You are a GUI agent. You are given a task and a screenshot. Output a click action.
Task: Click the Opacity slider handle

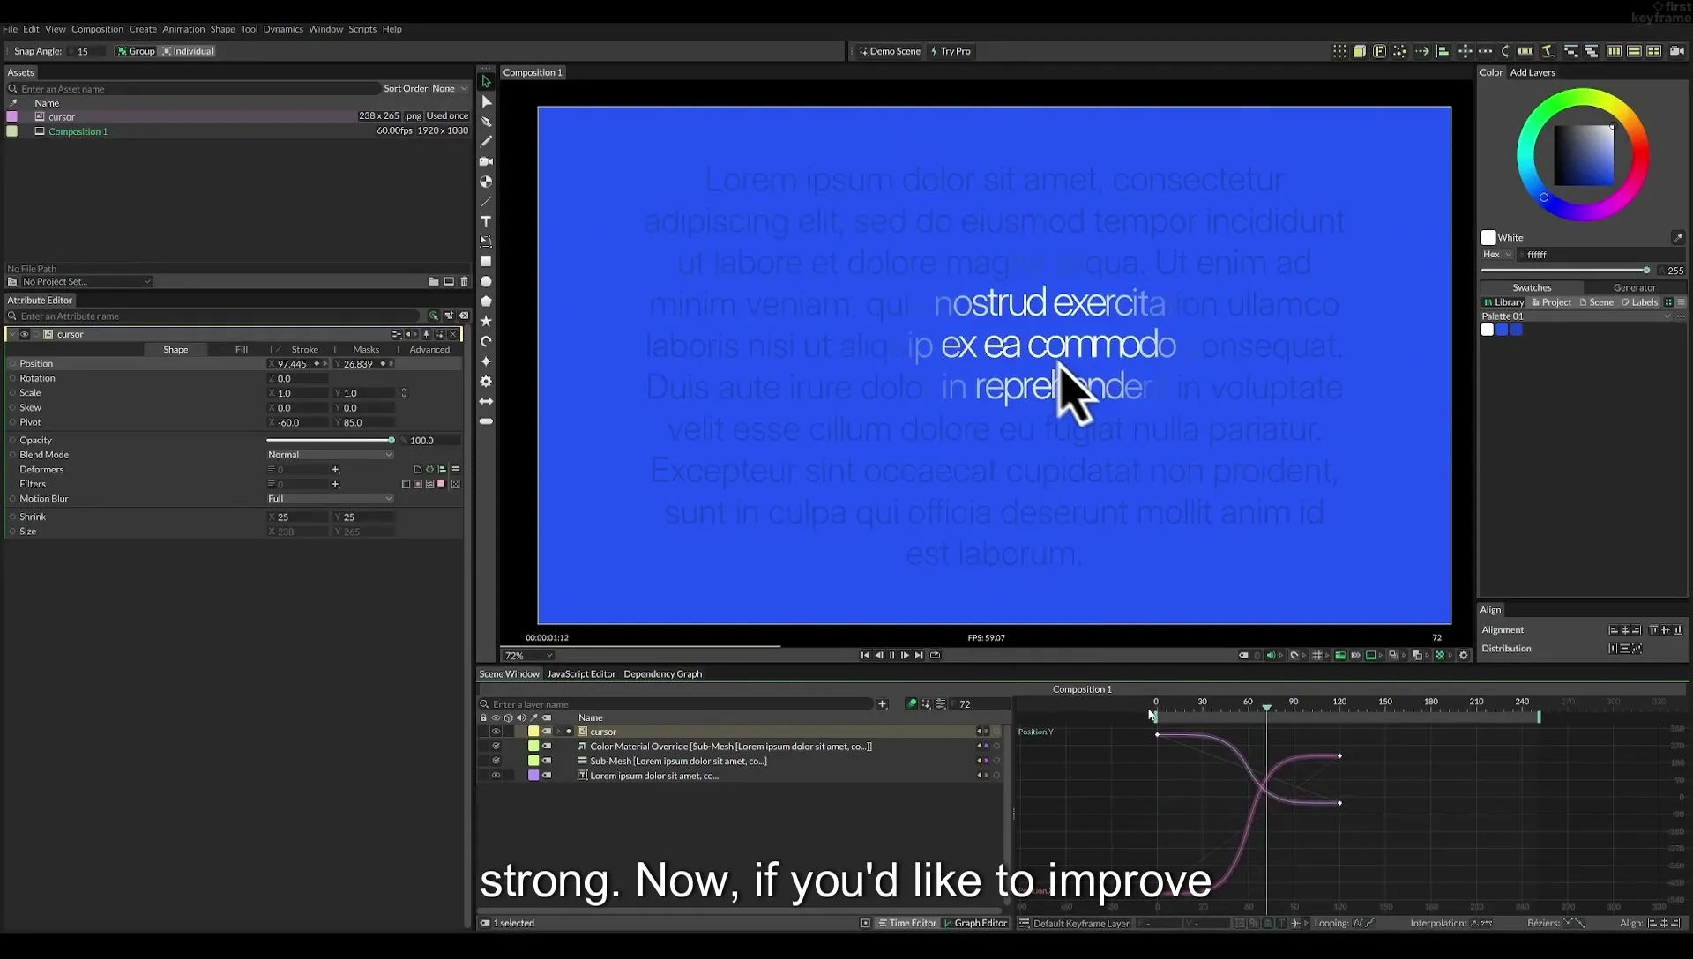pos(392,440)
